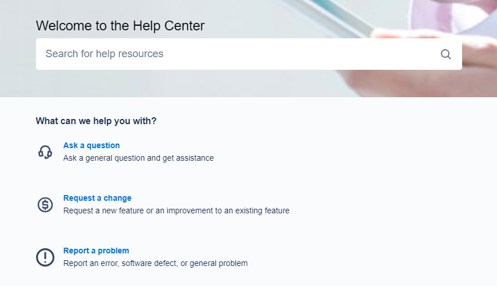
Task: Click the headset icon for Ask a question
Action: click(45, 152)
